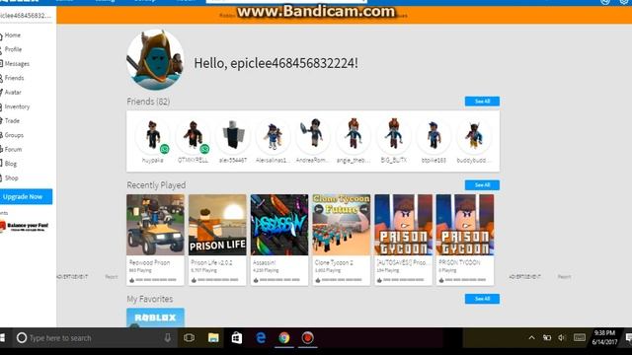Click the Cortana circle search icon
The width and height of the screenshot is (632, 355).
point(22,338)
